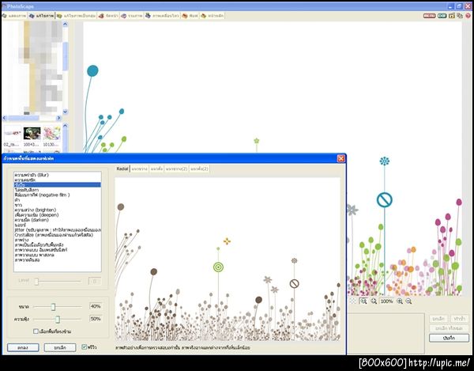Click the folder tree horizontal scrollbar left arrow
The height and width of the screenshot is (371, 474).
pyautogui.click(x=5, y=118)
